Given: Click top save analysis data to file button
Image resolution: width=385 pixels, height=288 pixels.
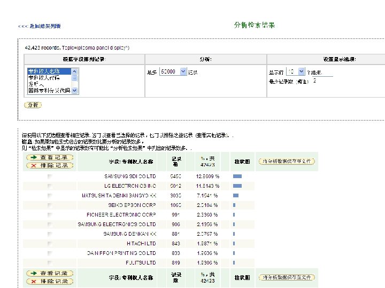Looking at the screenshot, I should coord(287,162).
